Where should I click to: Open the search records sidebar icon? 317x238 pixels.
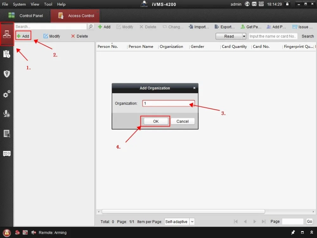[x=7, y=133]
